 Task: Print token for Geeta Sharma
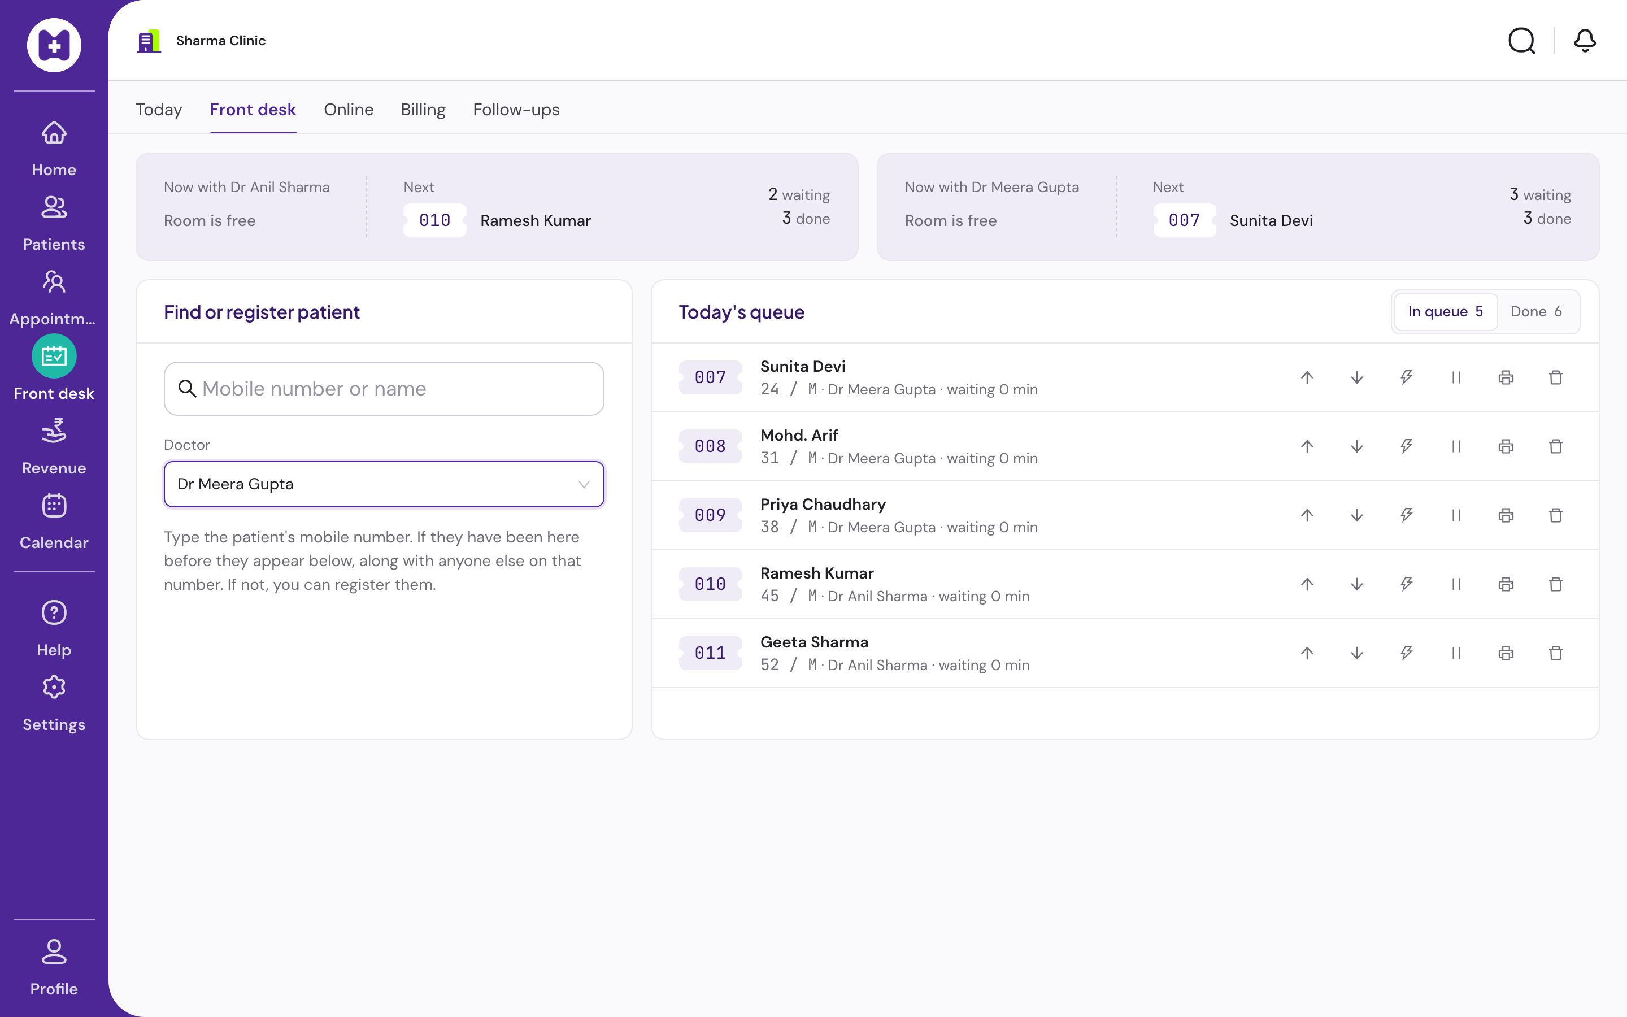[1506, 653]
